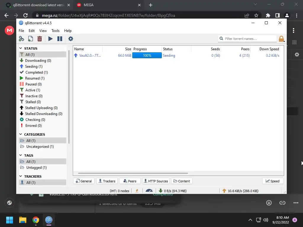Switch to the Peers details tab

click(x=130, y=181)
